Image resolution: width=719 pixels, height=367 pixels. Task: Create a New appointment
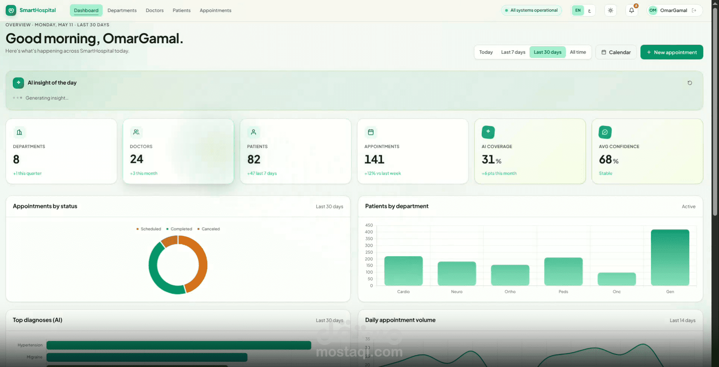[672, 52]
